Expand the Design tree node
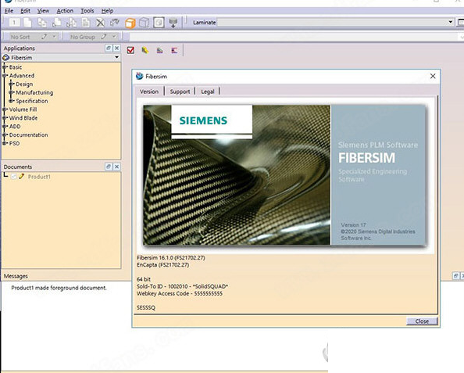Screen dimensions: 464x373 (11, 84)
